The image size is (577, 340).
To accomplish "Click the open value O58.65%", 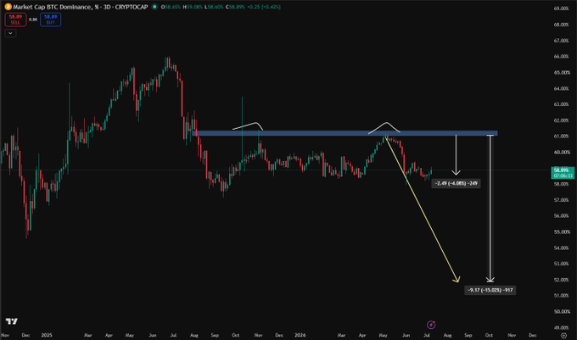I will (171, 7).
